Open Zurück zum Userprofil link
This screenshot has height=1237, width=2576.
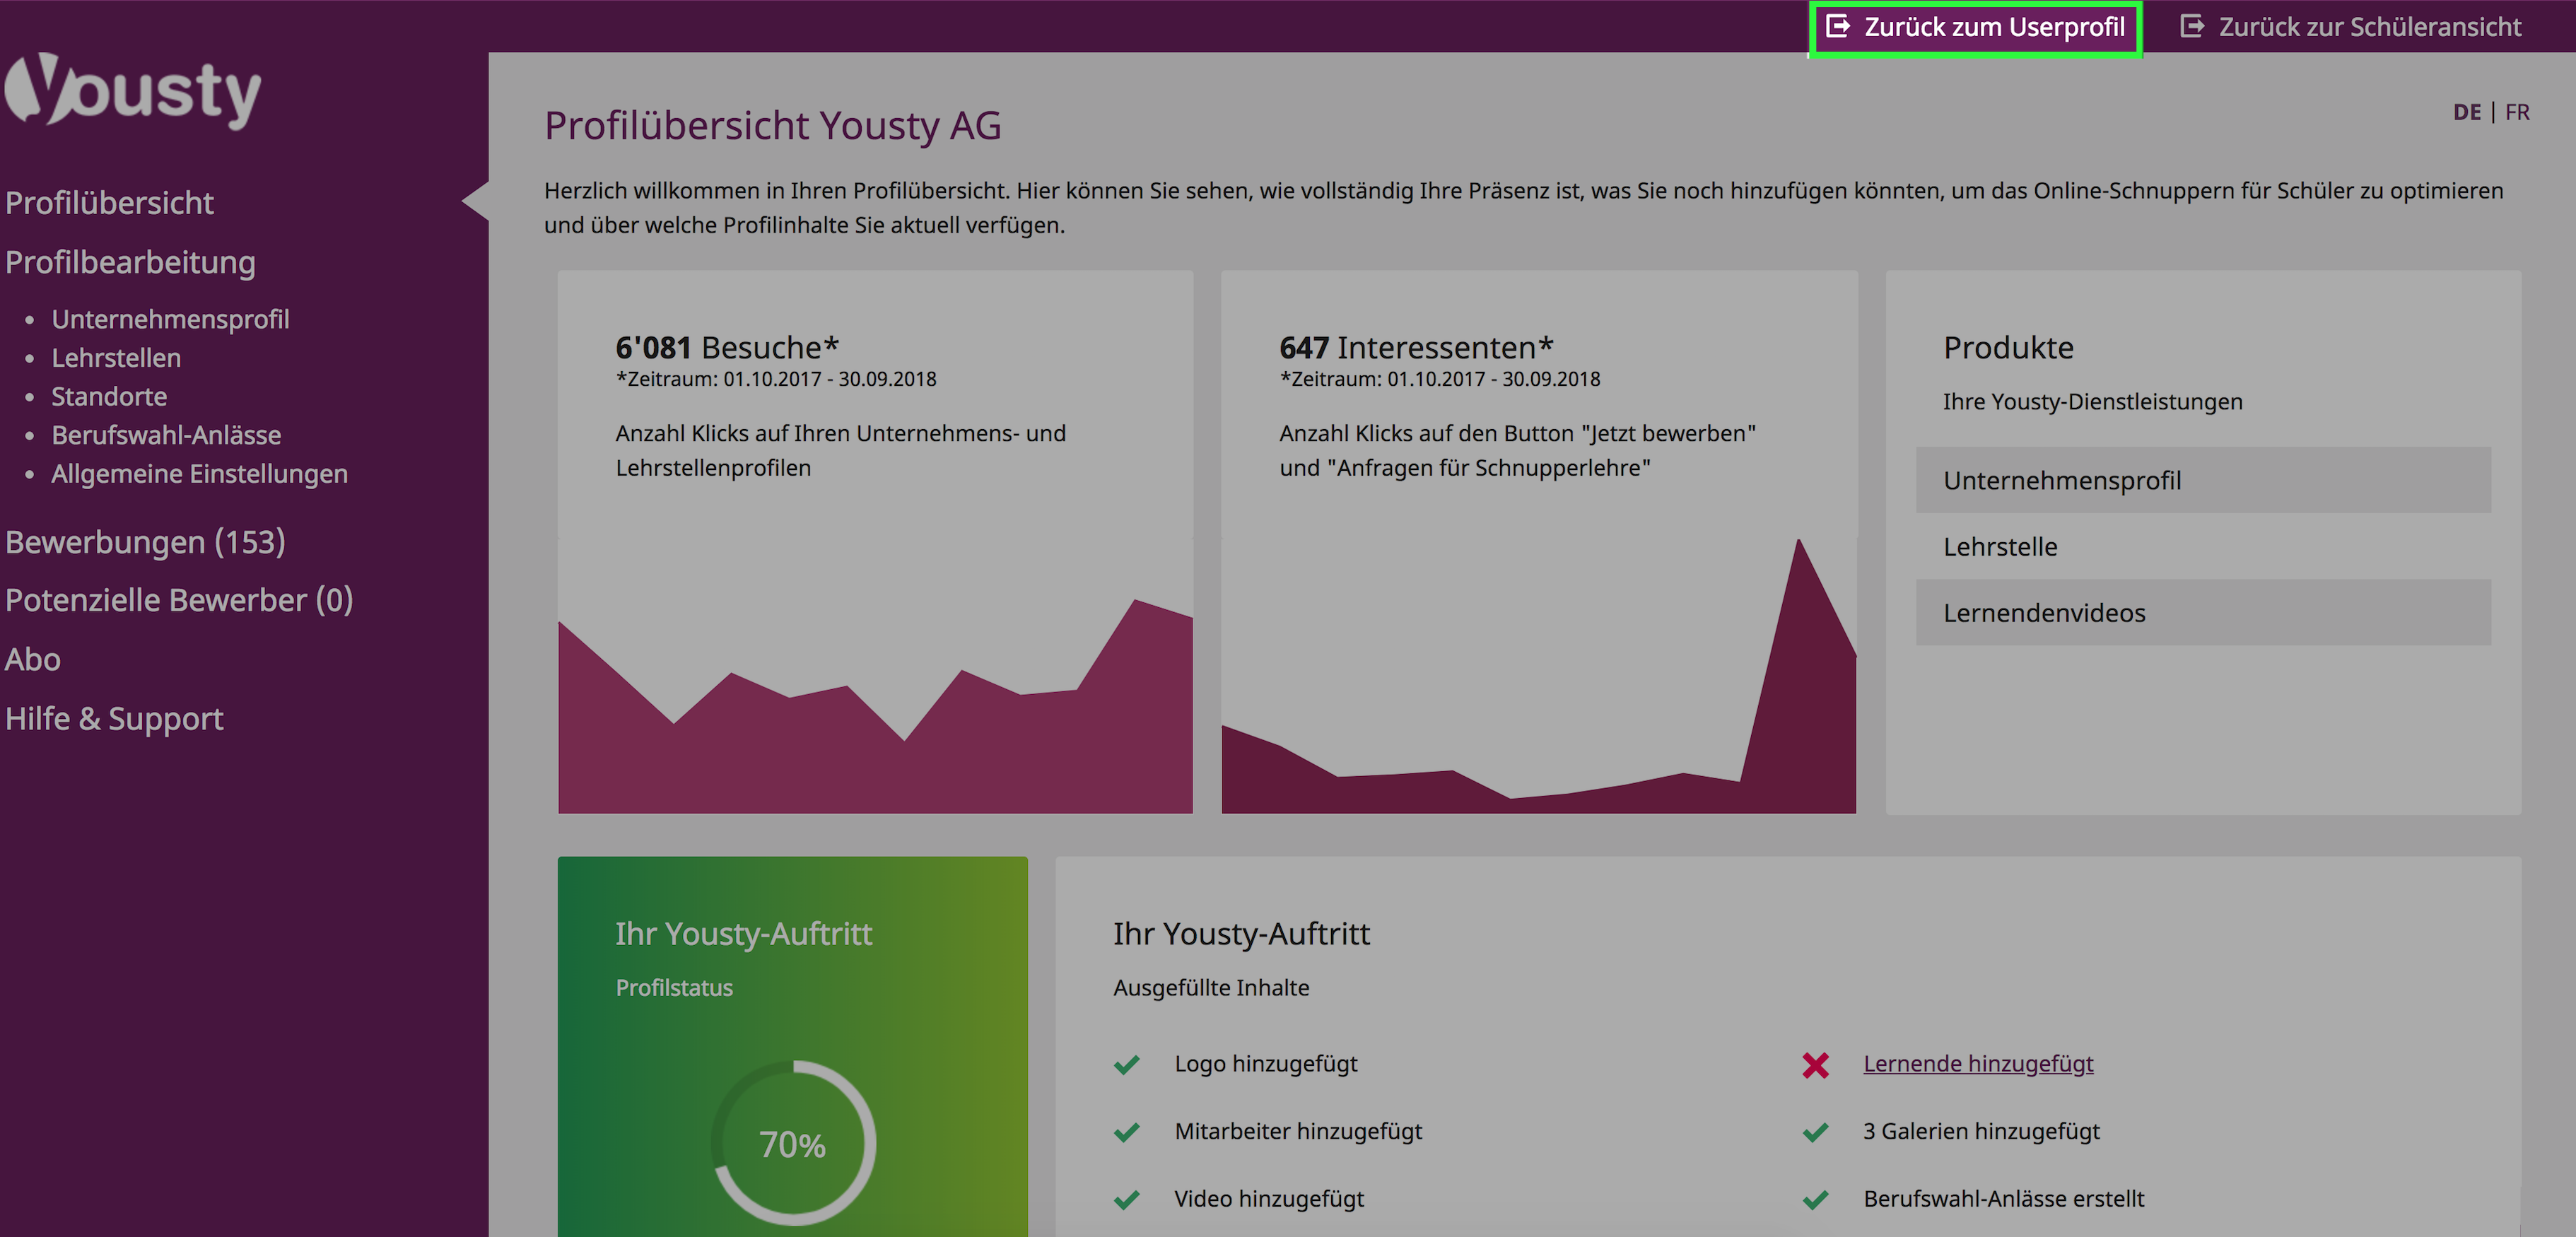[x=1975, y=27]
